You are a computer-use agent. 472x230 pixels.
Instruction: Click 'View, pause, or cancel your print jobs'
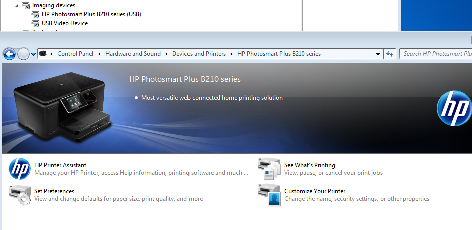click(x=333, y=173)
